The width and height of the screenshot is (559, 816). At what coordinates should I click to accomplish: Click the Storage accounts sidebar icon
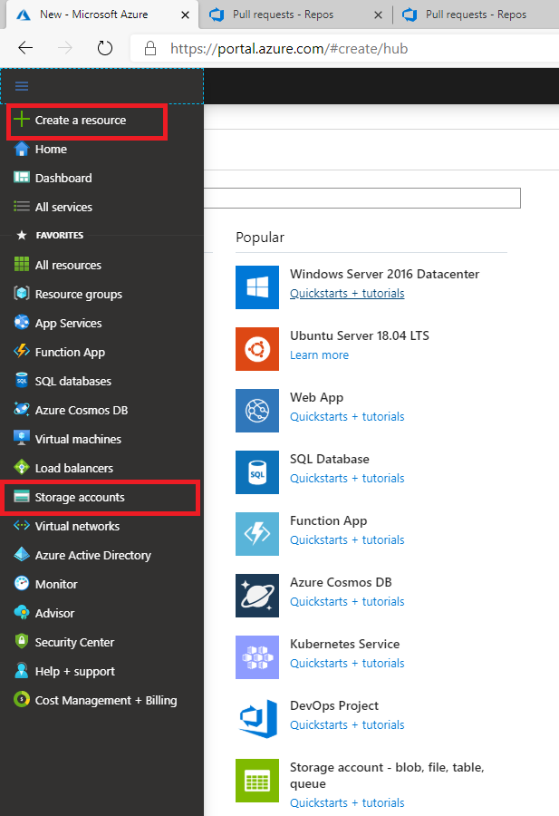[x=22, y=497]
